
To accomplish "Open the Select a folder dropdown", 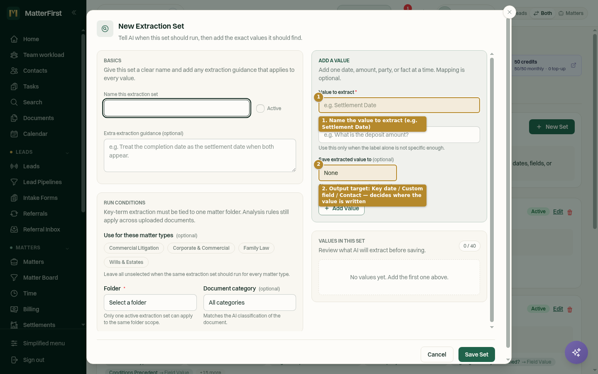I will tap(150, 303).
